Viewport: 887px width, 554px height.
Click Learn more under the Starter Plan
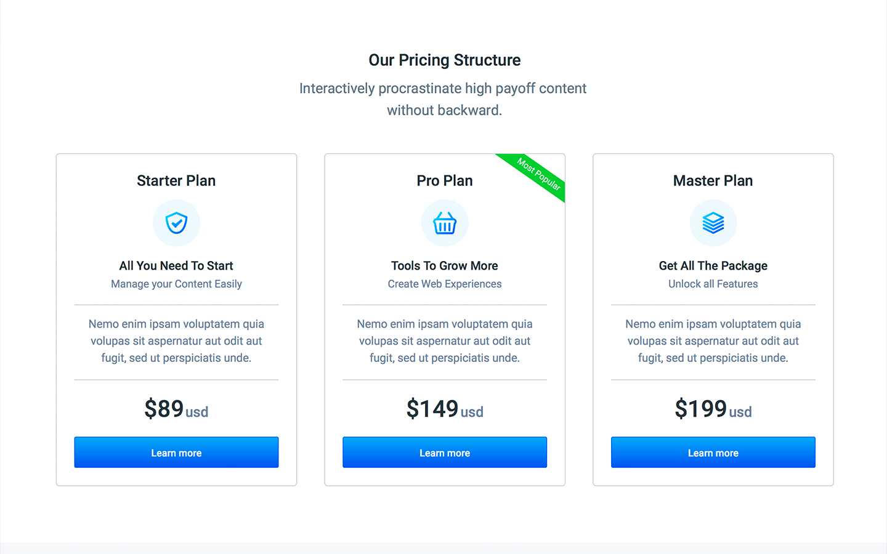[x=176, y=452]
